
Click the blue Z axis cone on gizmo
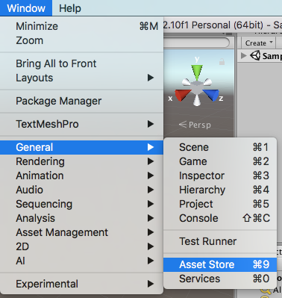211,96
